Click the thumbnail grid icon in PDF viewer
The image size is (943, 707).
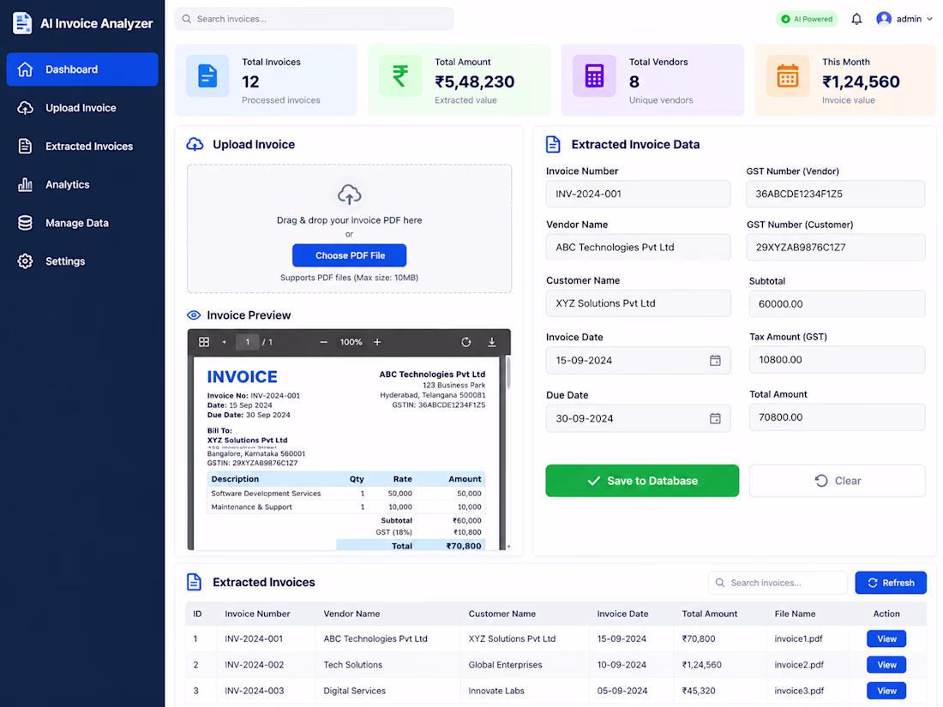point(204,342)
